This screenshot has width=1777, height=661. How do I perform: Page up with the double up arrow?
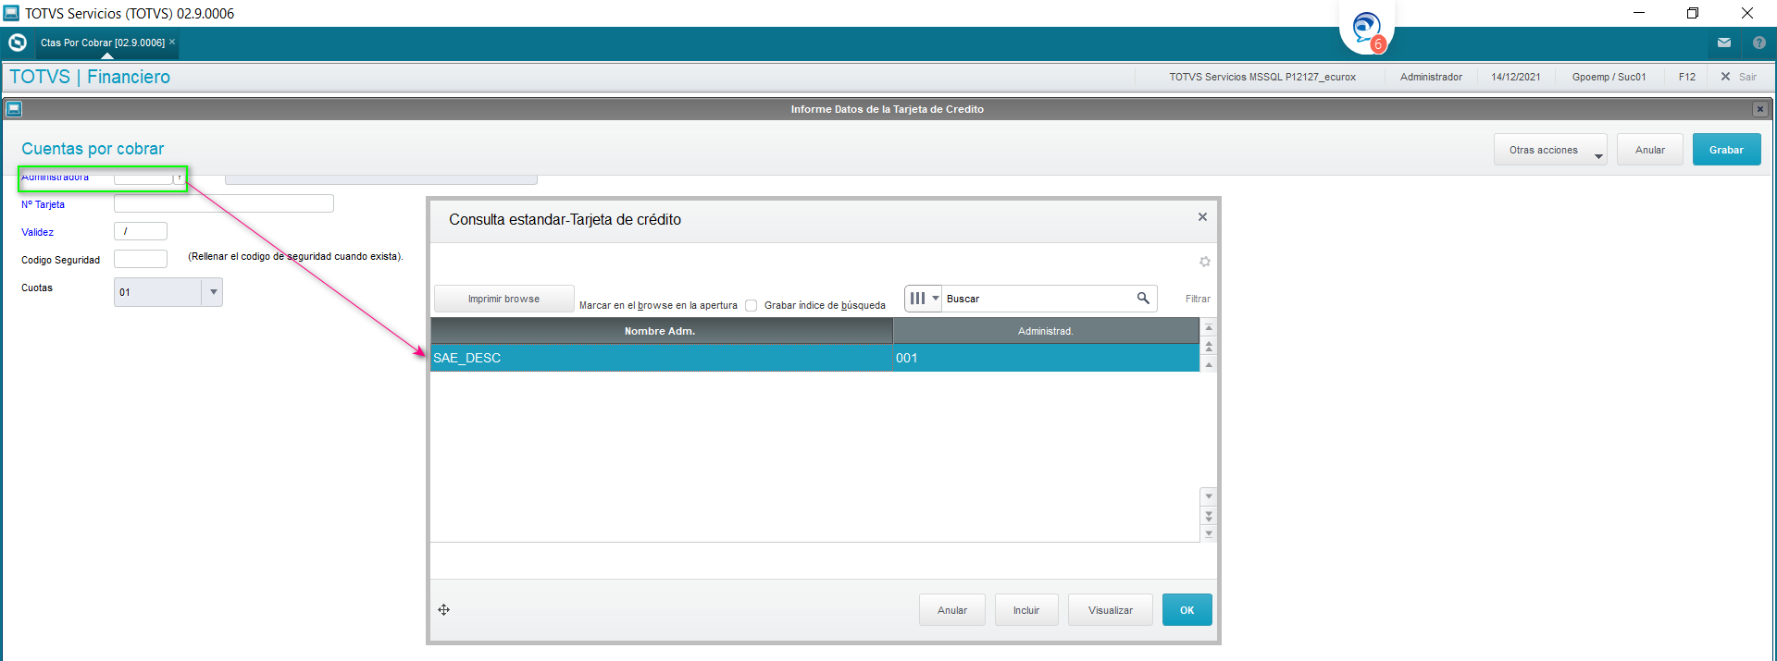tap(1209, 347)
